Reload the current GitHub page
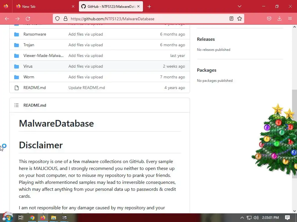The width and height of the screenshot is (297, 222). 28,19
